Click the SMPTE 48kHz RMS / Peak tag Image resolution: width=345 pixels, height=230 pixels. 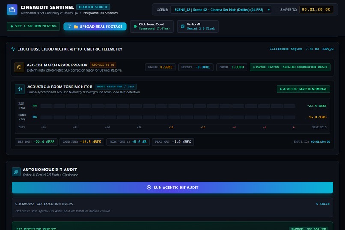point(116,87)
